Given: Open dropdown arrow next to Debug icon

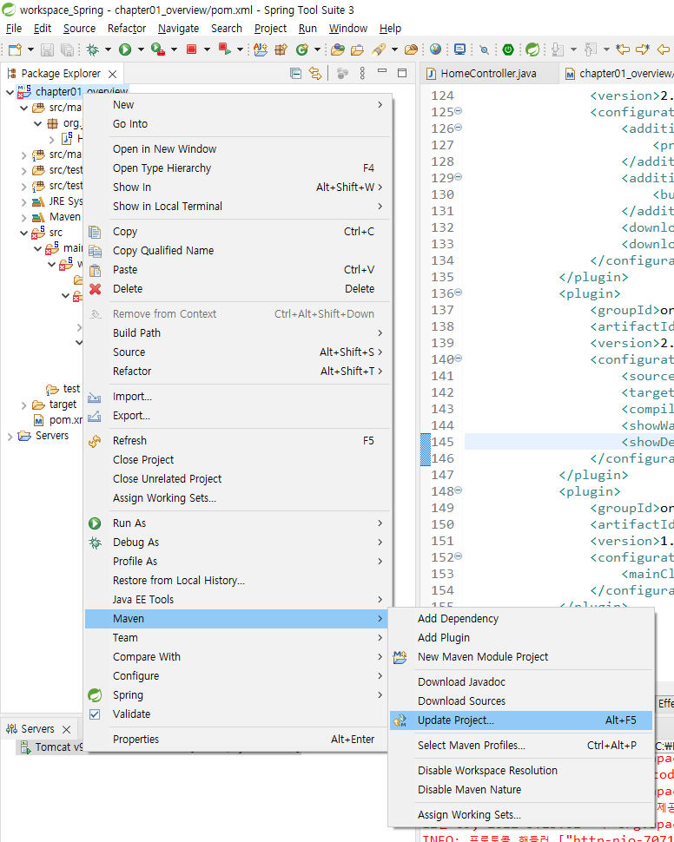Looking at the screenshot, I should click(x=108, y=49).
